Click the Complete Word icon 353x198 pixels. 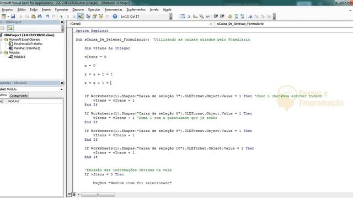coord(207,16)
